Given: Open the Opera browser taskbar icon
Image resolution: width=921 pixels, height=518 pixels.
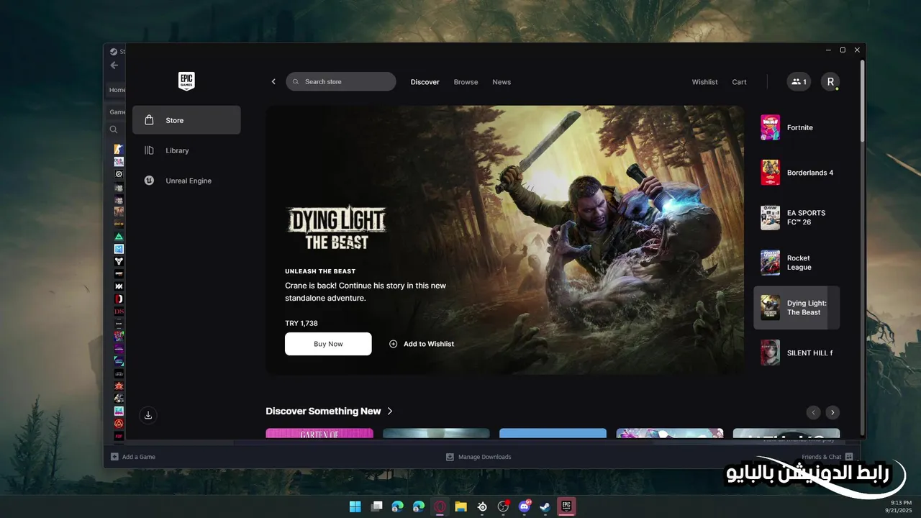Looking at the screenshot, I should pyautogui.click(x=440, y=506).
